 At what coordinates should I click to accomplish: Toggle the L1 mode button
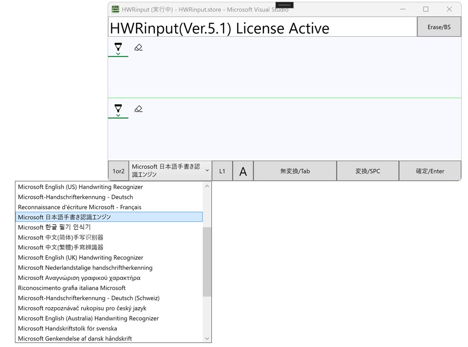pyautogui.click(x=222, y=171)
